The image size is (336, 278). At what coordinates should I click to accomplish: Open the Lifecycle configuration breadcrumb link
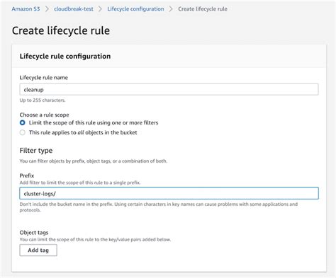(x=135, y=9)
